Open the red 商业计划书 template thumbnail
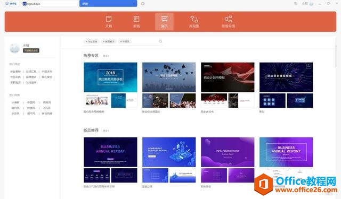The width and height of the screenshot is (341, 199). point(228,77)
